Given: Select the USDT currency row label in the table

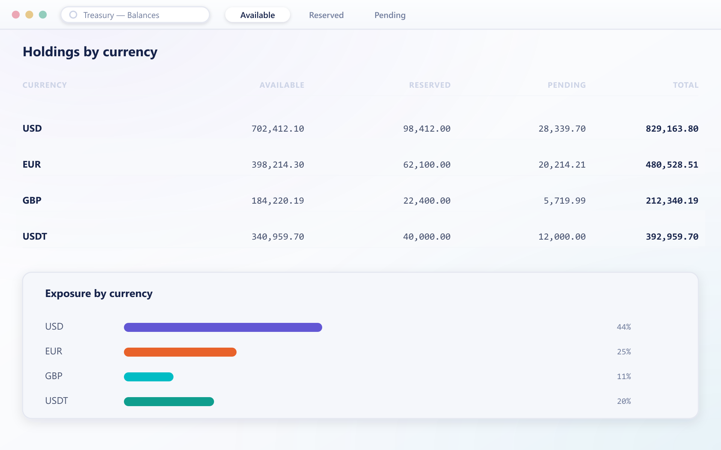Looking at the screenshot, I should coord(35,237).
